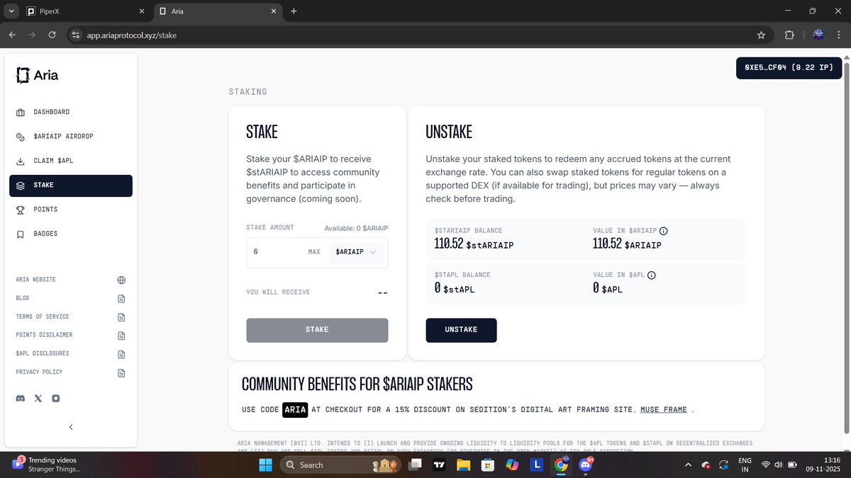This screenshot has width=851, height=478.
Task: Open the Claim $APL menu item
Action: [x=71, y=161]
